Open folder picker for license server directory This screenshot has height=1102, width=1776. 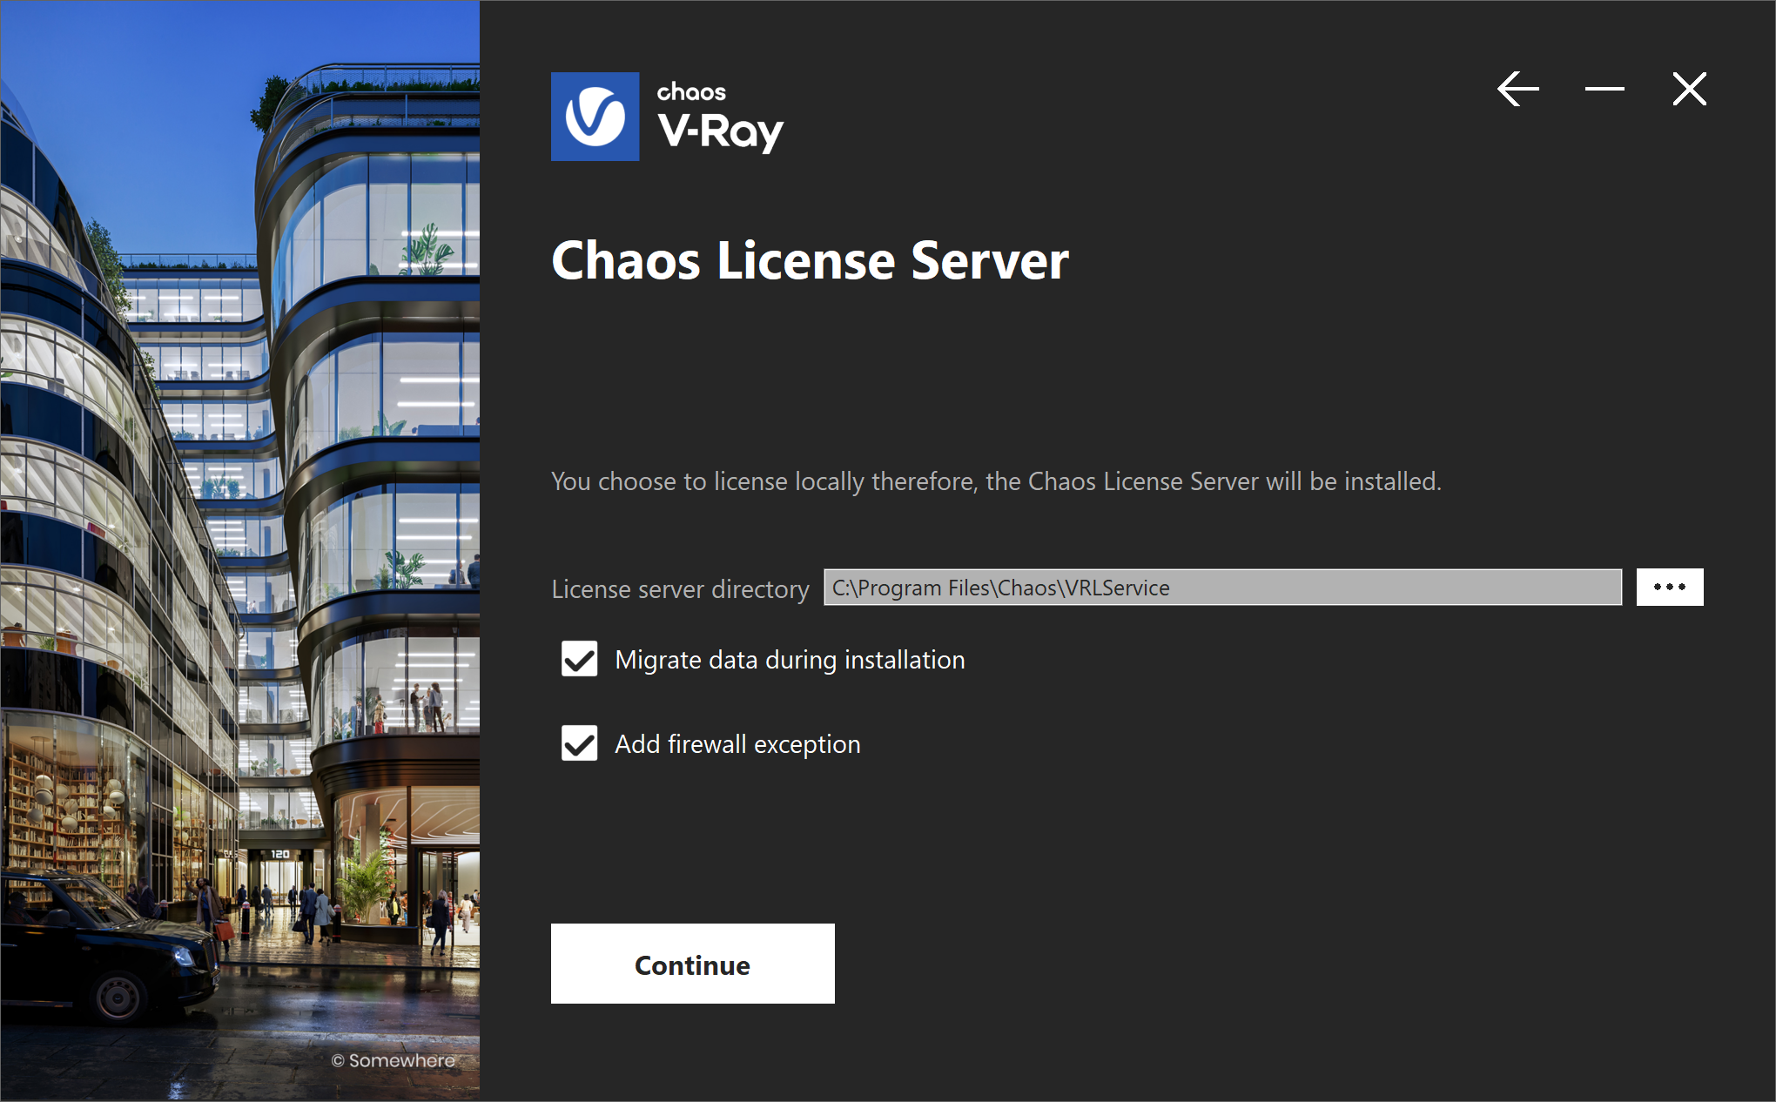[x=1669, y=587]
